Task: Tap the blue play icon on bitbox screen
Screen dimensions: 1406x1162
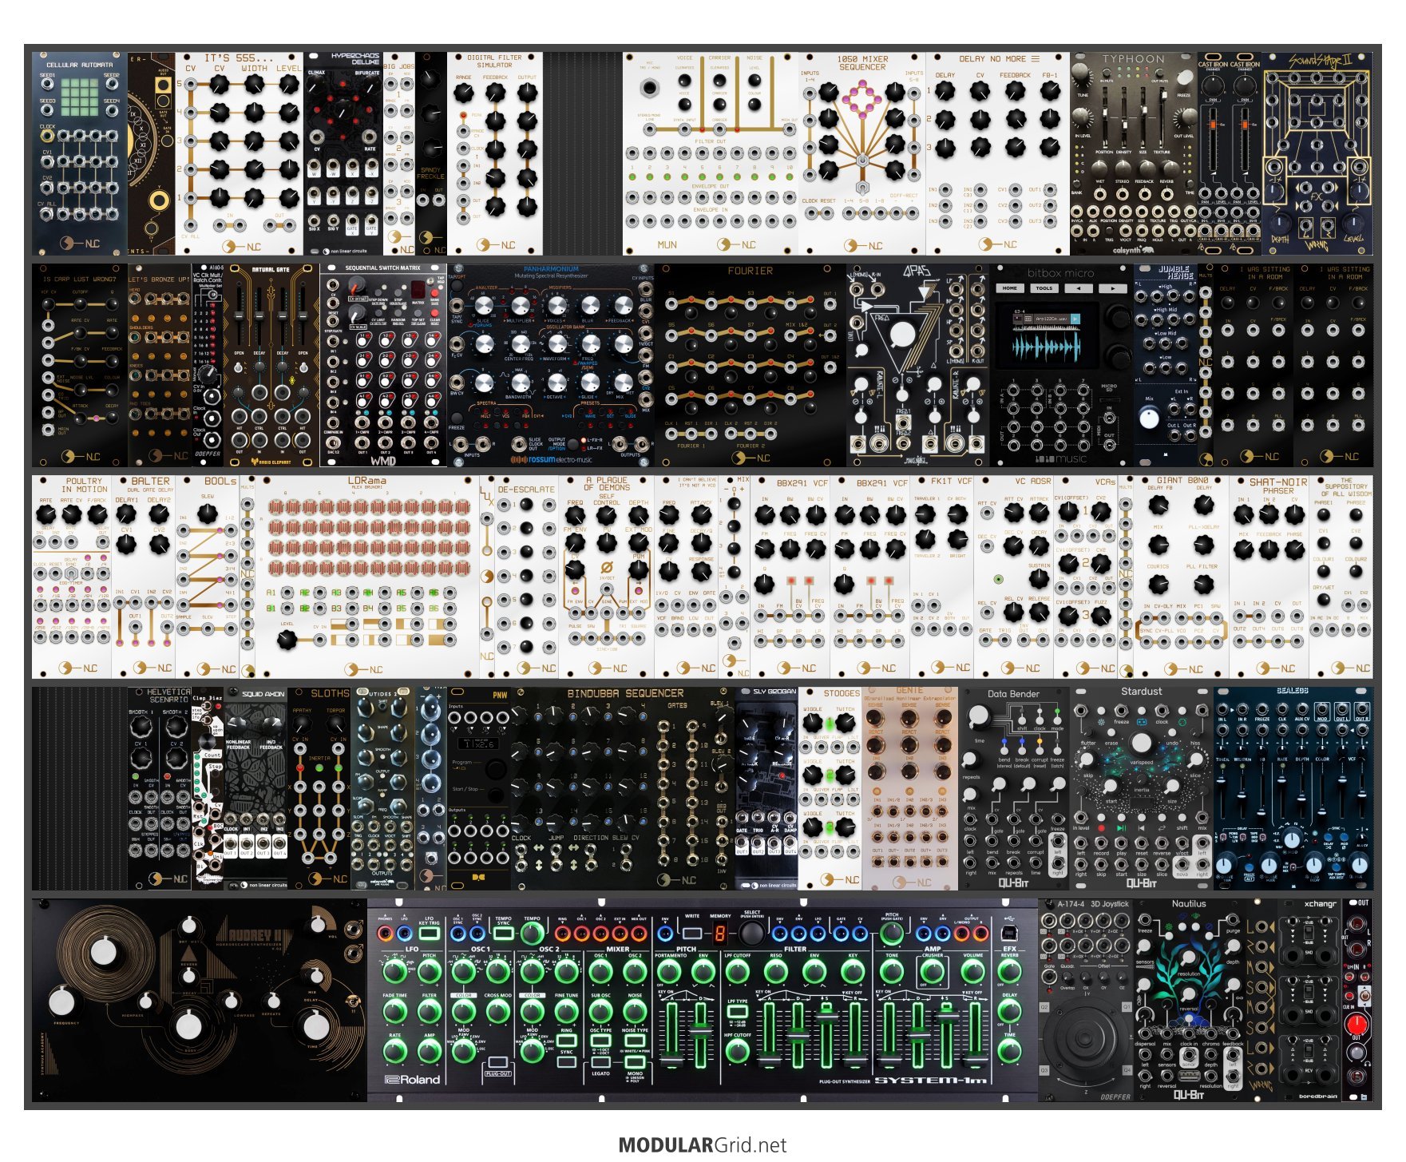Action: 1075,319
